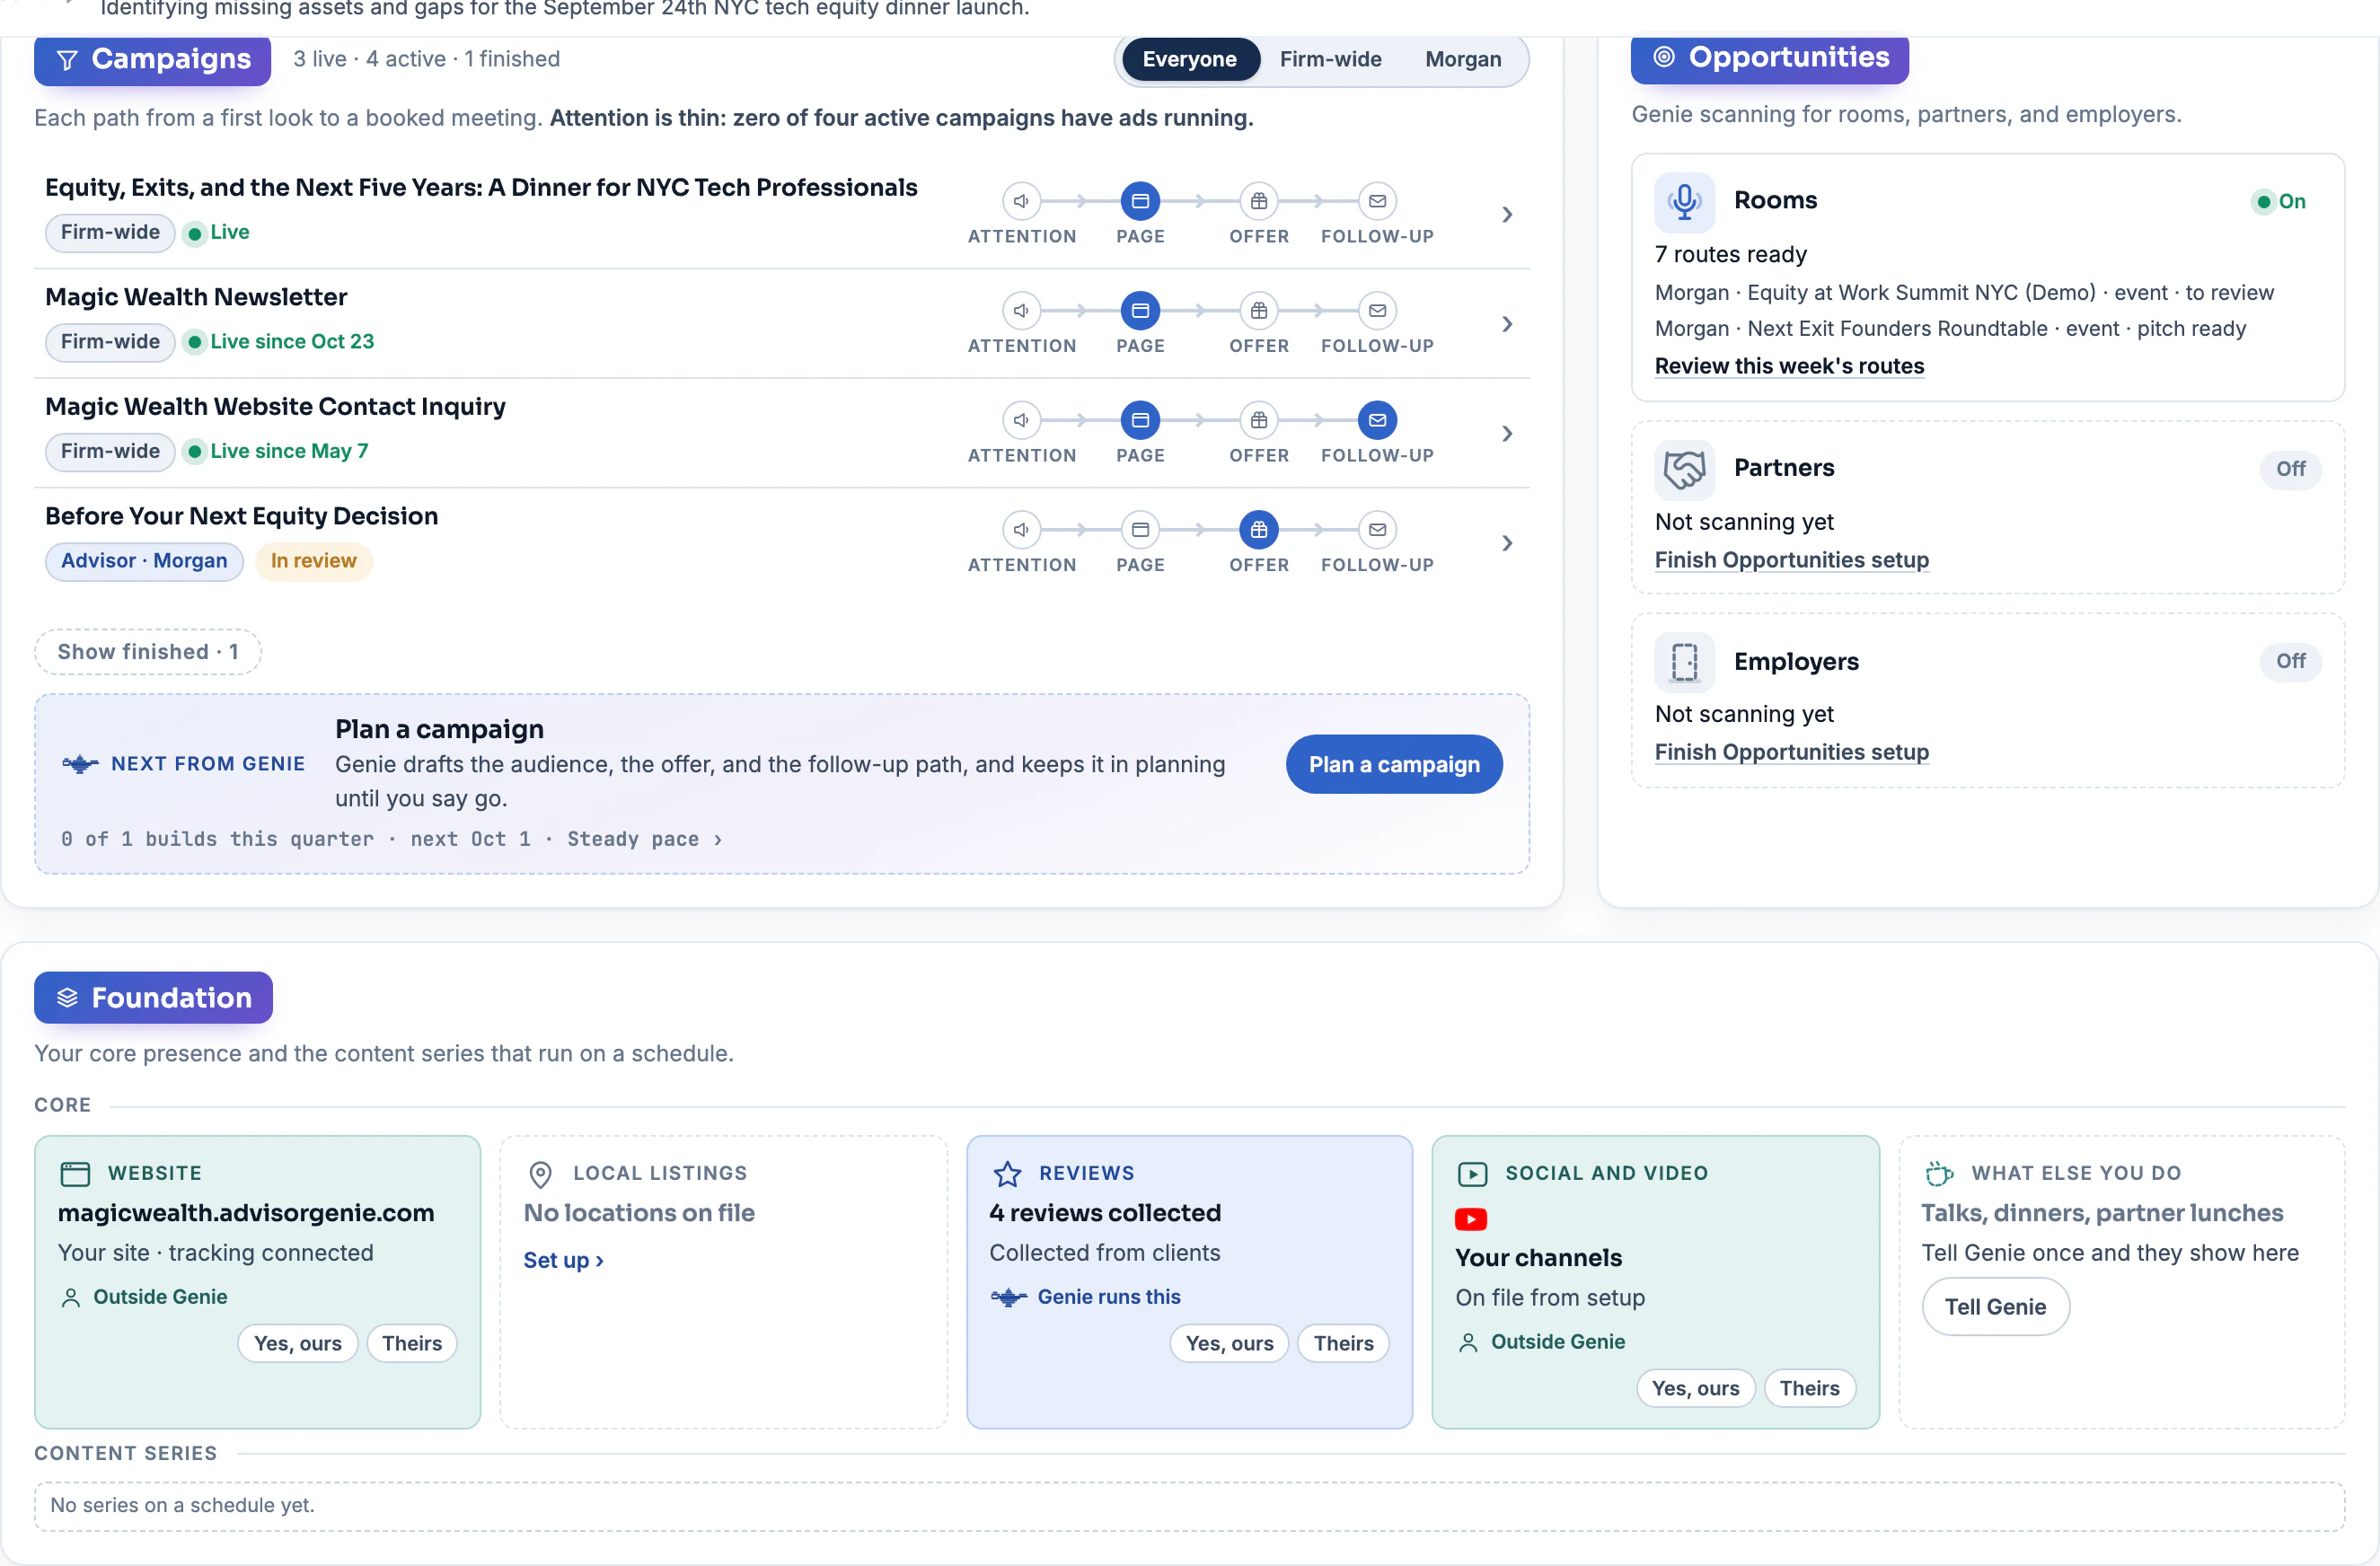Click the Offer icon for the Equity, Exits dinner campaign
The height and width of the screenshot is (1566, 2380).
pyautogui.click(x=1259, y=201)
